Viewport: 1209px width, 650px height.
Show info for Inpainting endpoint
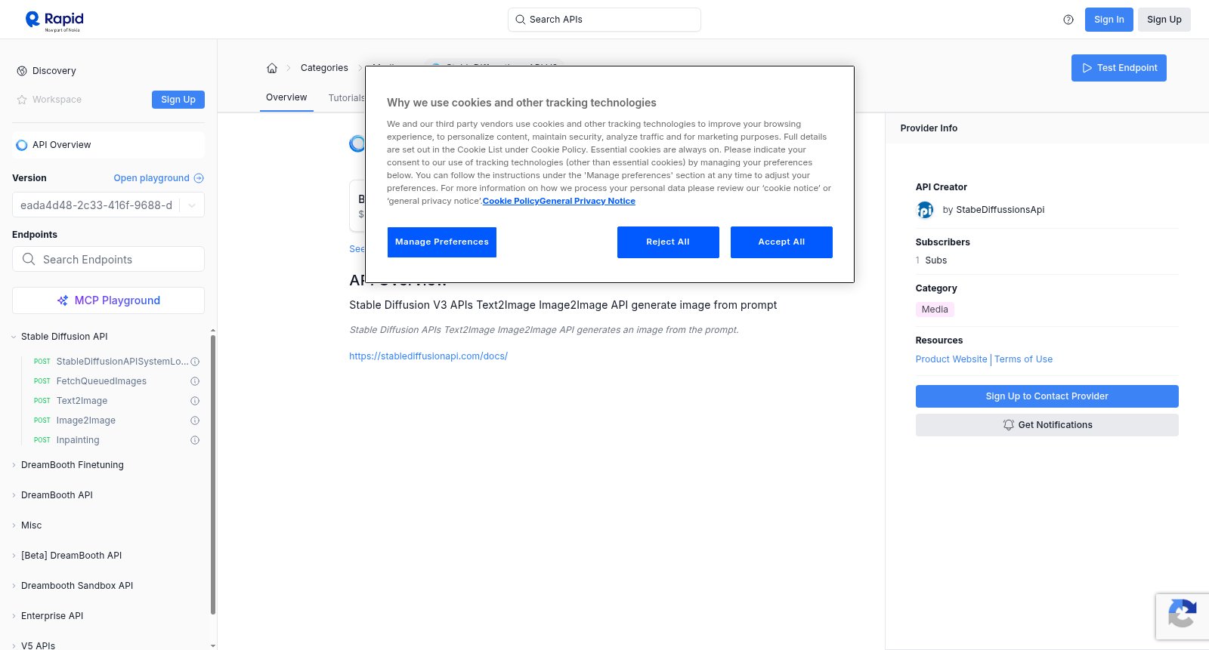click(x=195, y=440)
